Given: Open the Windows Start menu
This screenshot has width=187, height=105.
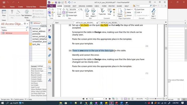Looking at the screenshot, I should [x=2, y=103].
